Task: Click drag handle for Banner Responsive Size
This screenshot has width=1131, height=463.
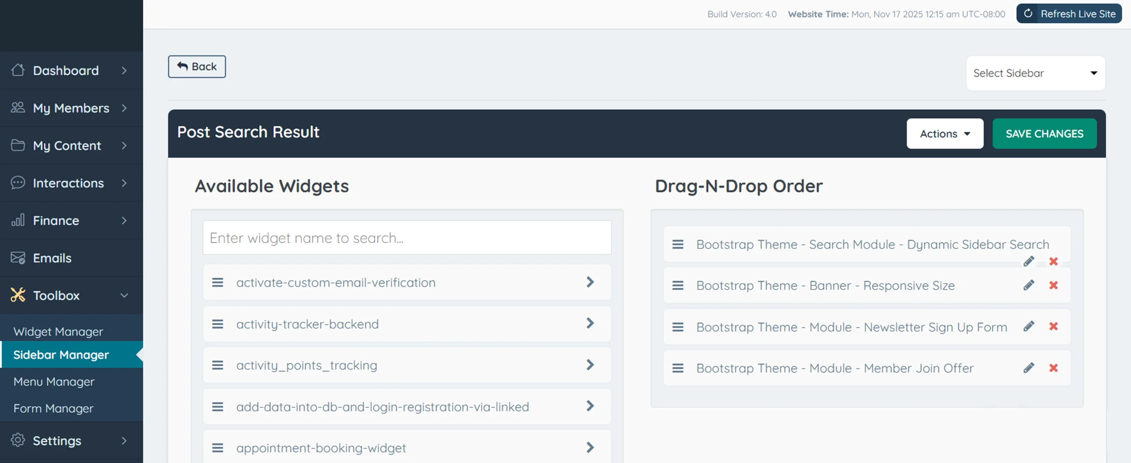Action: click(x=678, y=286)
